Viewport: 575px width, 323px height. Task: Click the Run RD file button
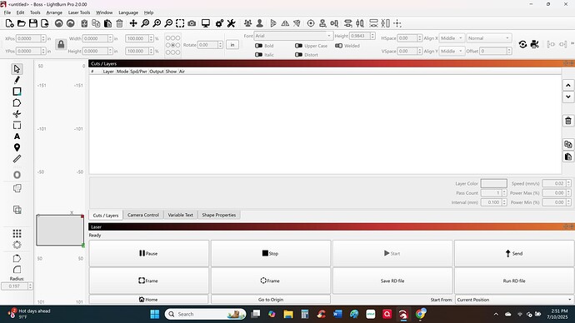[514, 281]
